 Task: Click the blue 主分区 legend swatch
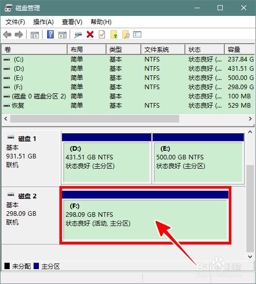click(36, 266)
